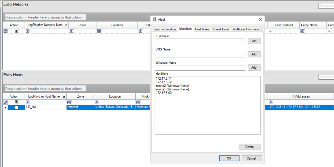Click the filter operator icon under Zone in Entity Hosts
The image size is (334, 167).
[69, 102]
